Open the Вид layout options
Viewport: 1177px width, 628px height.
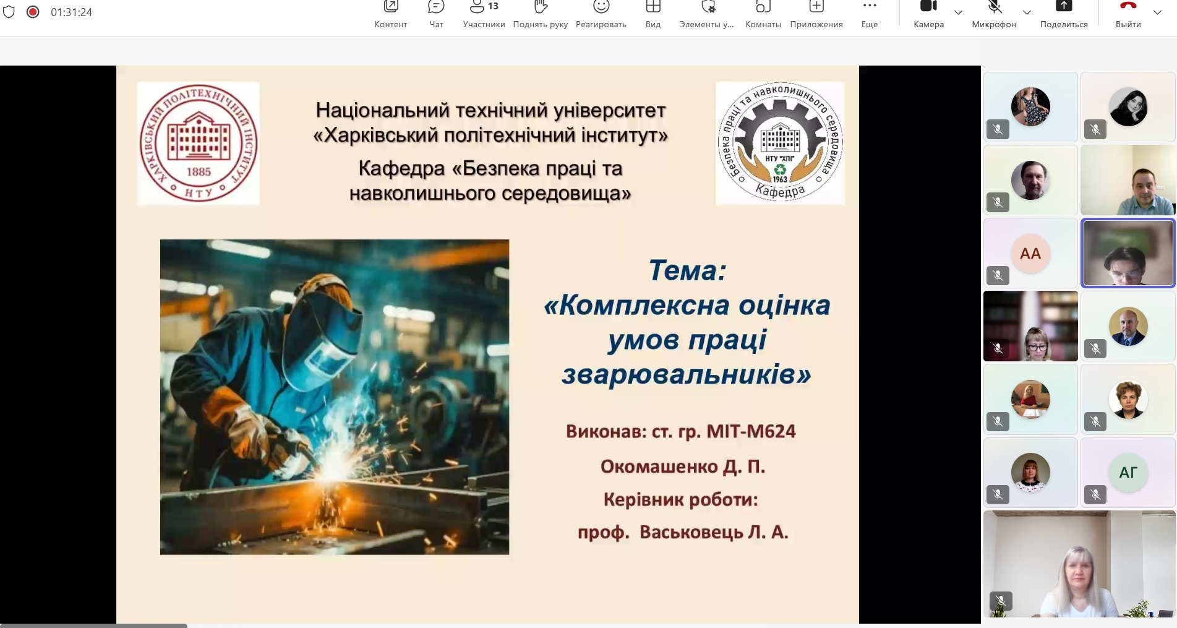point(653,15)
